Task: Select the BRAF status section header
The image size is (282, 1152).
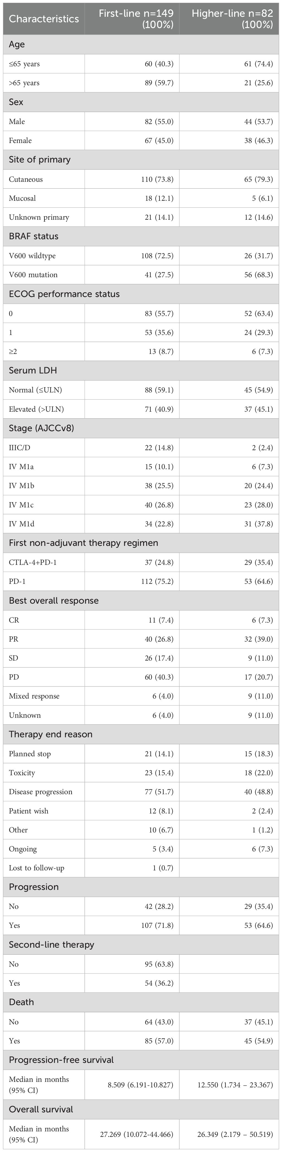Action: 34,236
